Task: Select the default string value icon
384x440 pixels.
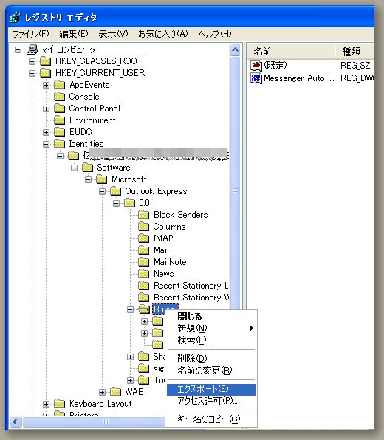Action: 256,66
